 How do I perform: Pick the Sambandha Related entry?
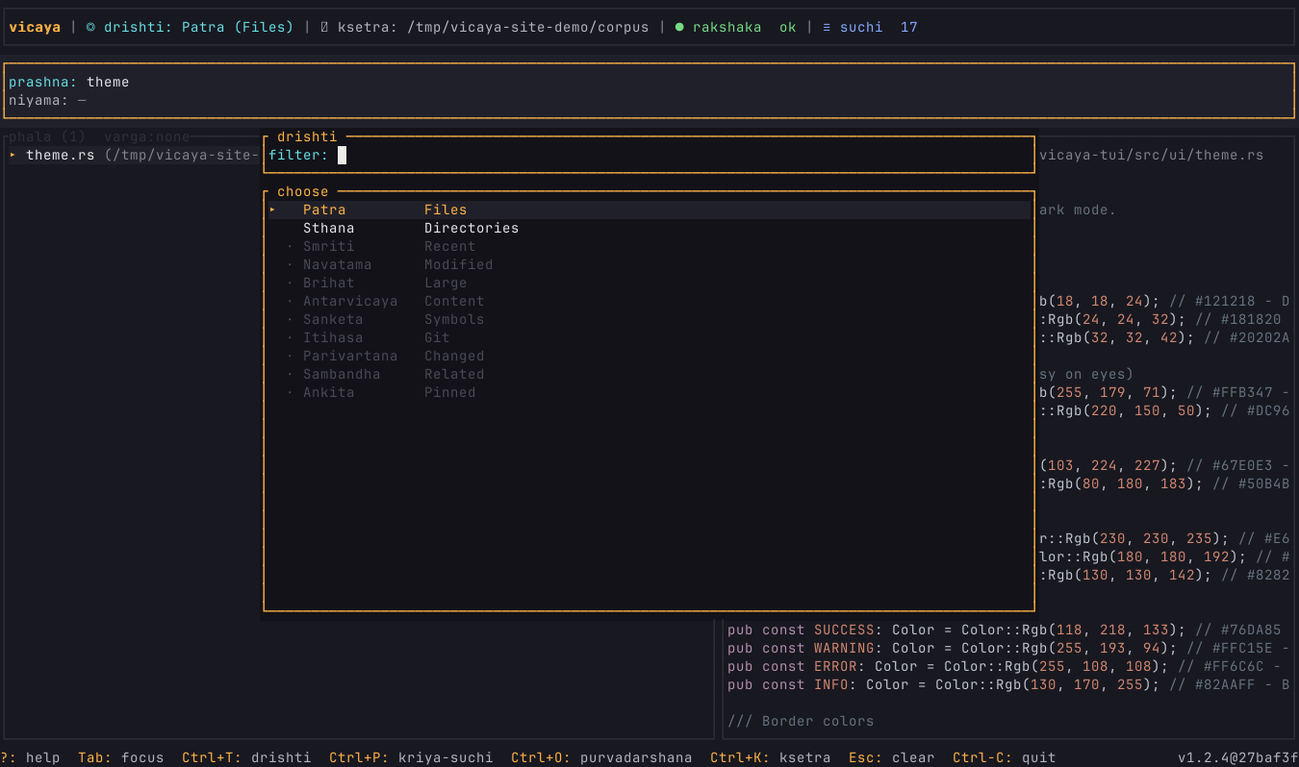pos(649,374)
